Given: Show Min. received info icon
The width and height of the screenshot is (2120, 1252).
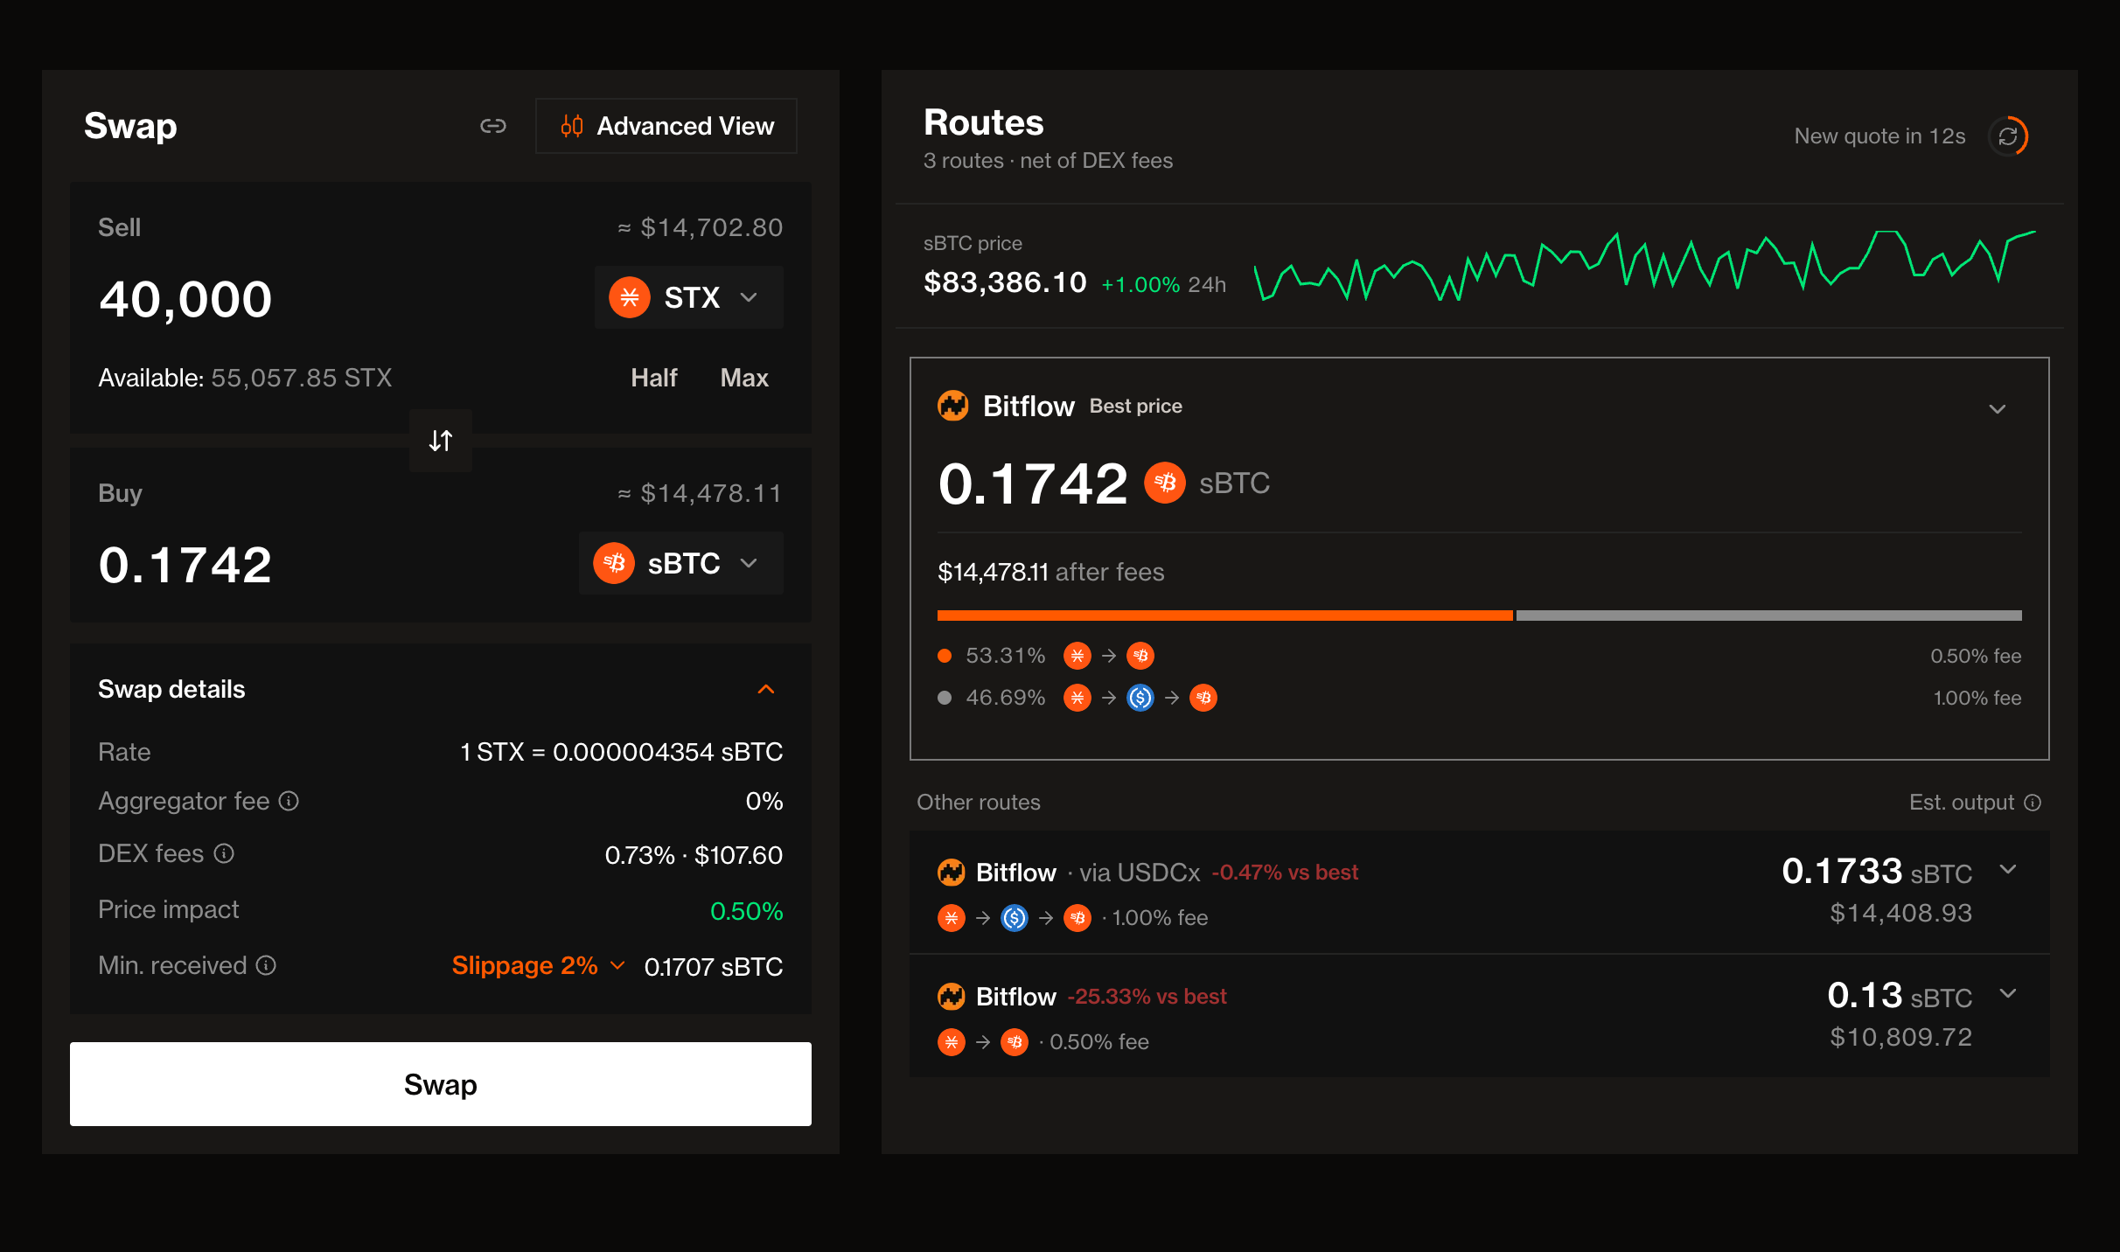Looking at the screenshot, I should tap(266, 965).
